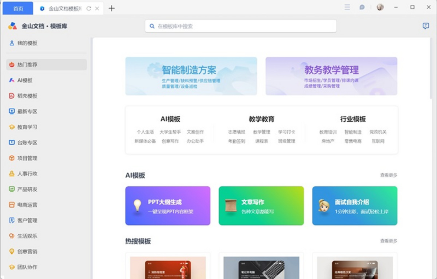Click the 教学管理 link
Image resolution: width=437 pixels, height=279 pixels.
(262, 132)
